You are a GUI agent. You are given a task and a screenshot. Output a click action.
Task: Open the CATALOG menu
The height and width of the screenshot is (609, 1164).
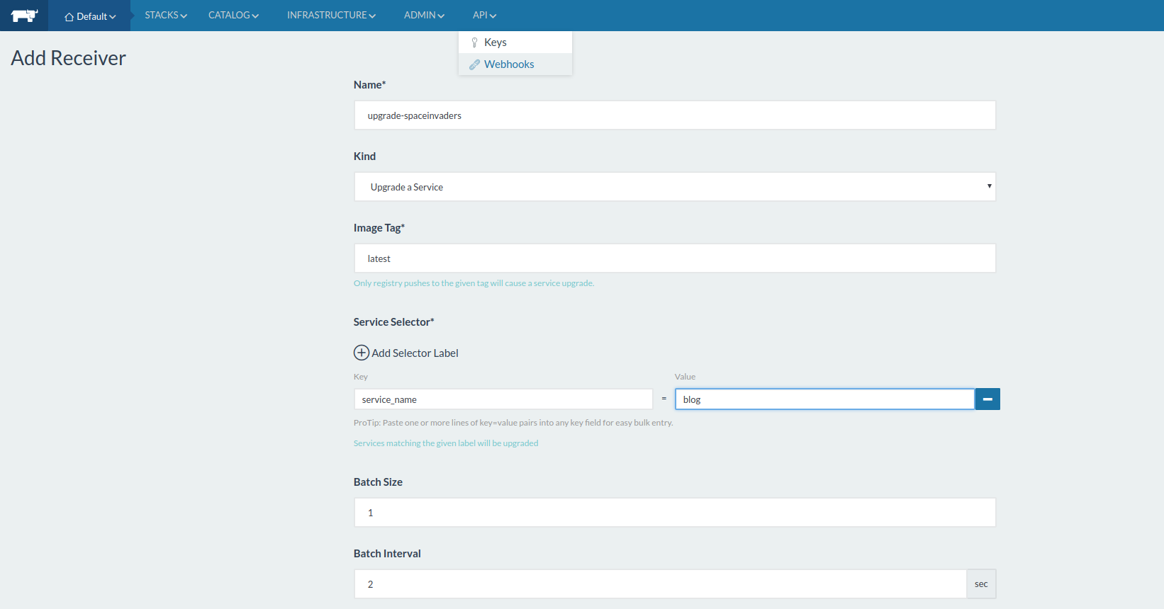(233, 15)
